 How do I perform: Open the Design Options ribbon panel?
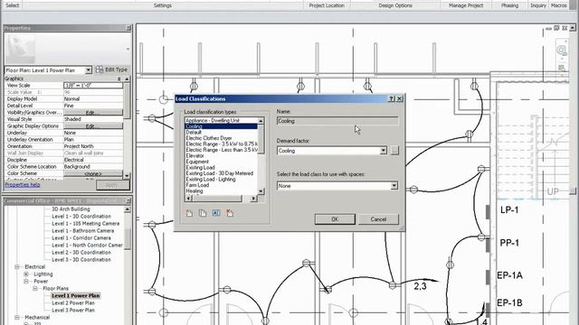395,5
